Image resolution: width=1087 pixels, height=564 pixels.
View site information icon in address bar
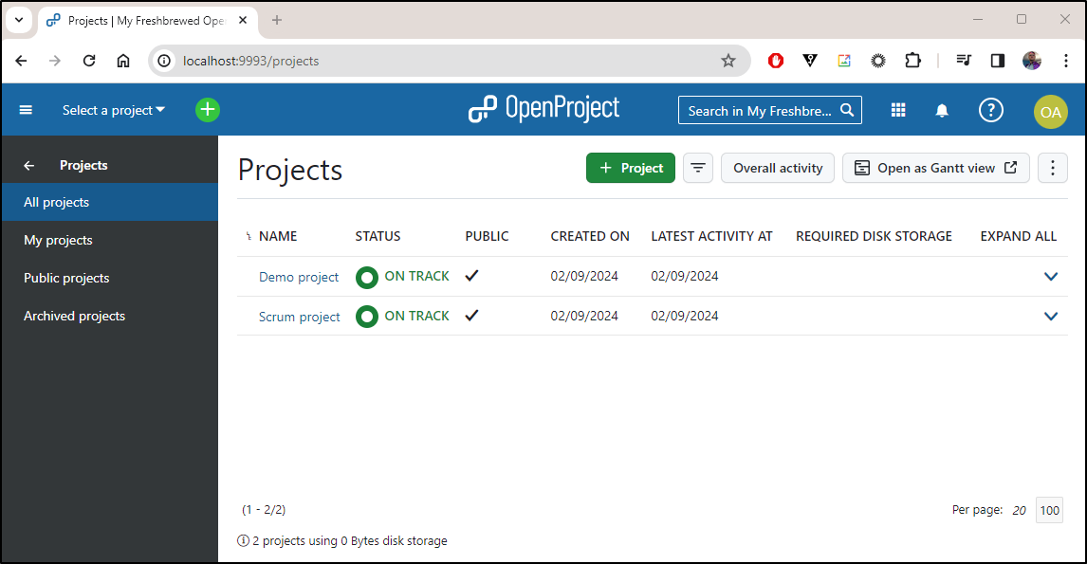click(x=164, y=61)
